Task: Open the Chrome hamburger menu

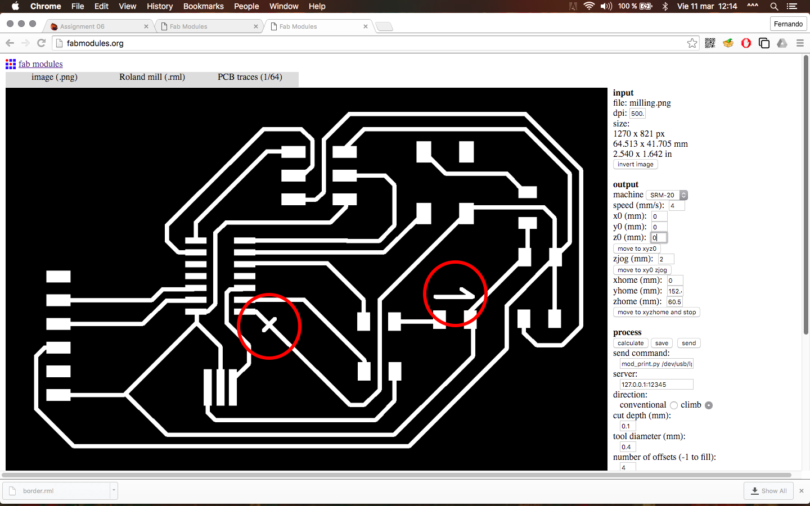Action: [800, 43]
